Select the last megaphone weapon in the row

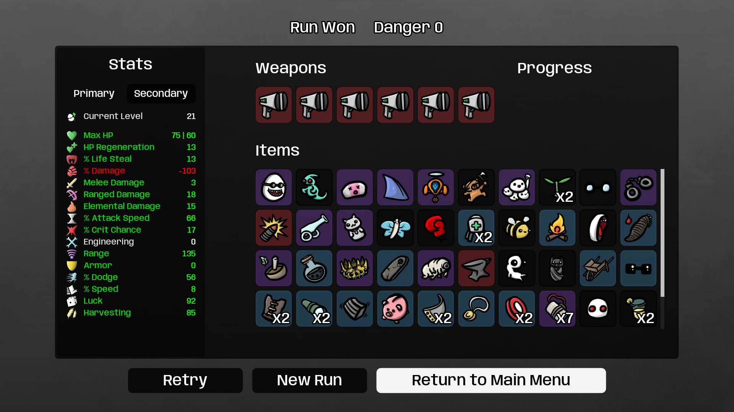[476, 105]
